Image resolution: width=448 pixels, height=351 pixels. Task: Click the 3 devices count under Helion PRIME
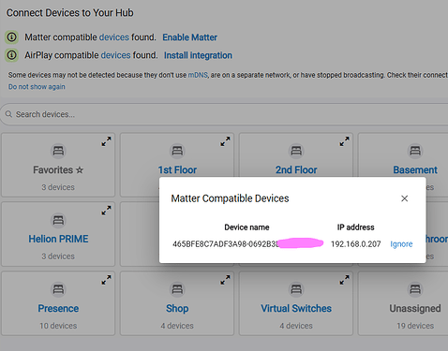(58, 256)
